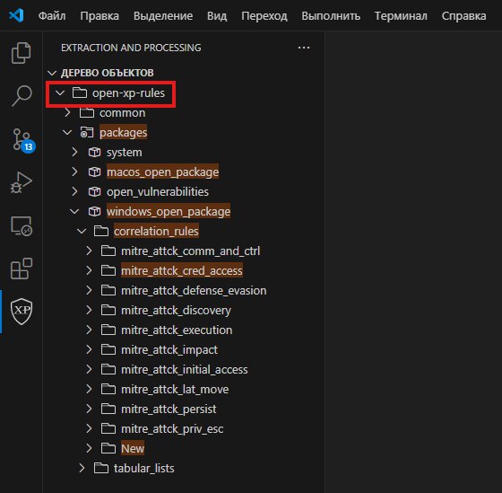Click the VS Code logo icon
The image size is (502, 493).
click(x=16, y=15)
